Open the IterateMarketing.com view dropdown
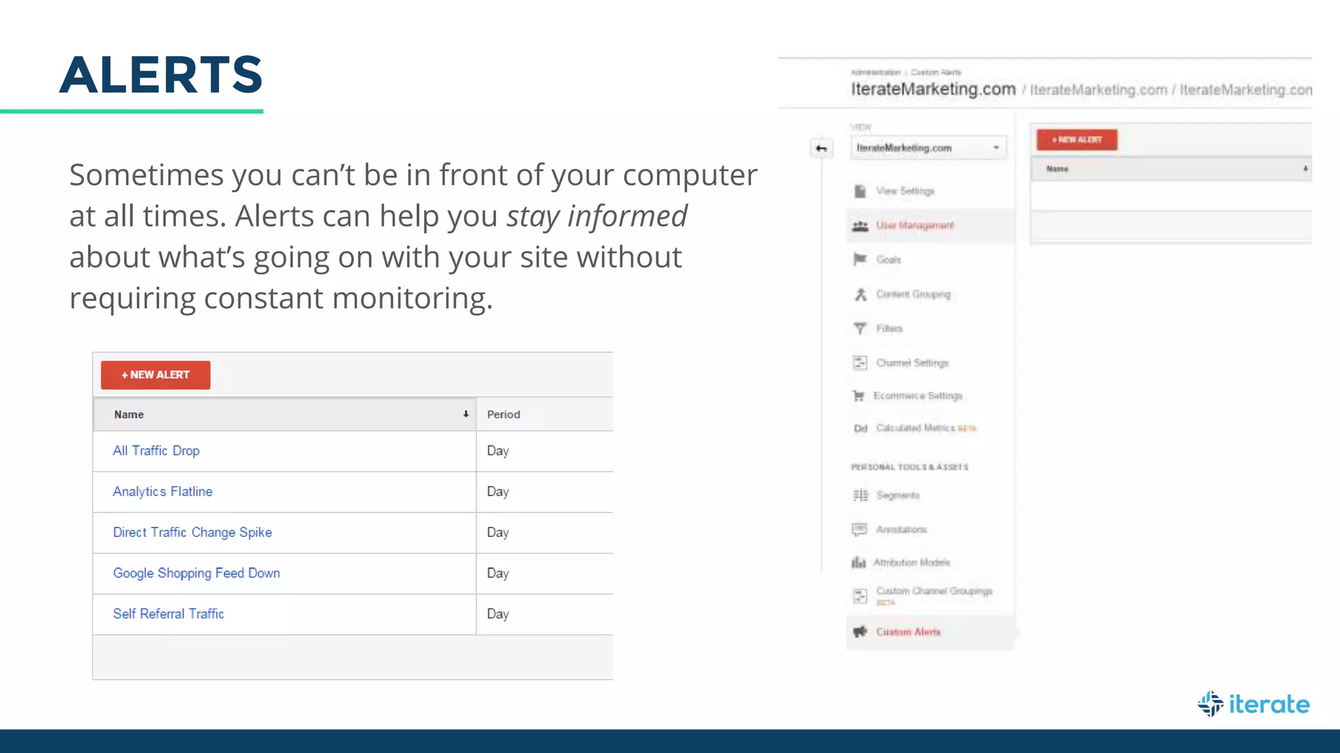This screenshot has height=753, width=1340. point(928,148)
